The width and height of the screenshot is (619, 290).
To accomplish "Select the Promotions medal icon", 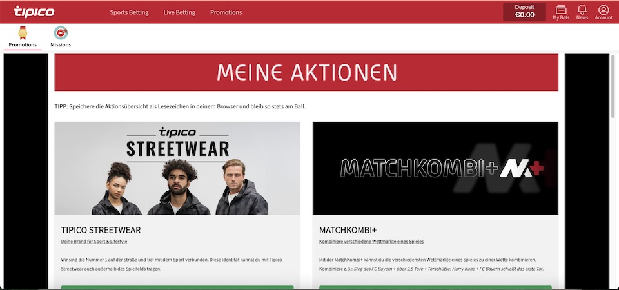I will 23,33.
